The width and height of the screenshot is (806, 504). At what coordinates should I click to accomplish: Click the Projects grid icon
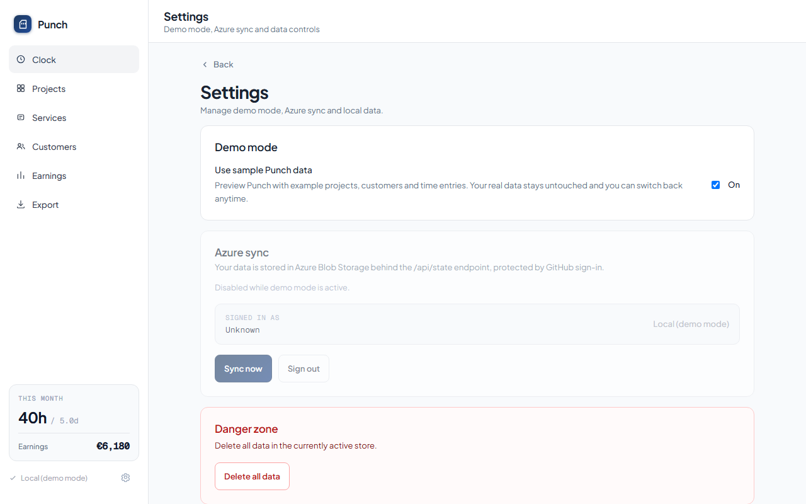coord(21,89)
